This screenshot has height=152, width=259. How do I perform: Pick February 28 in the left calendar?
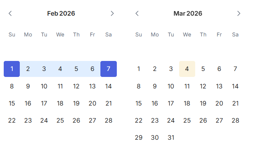tap(109, 120)
